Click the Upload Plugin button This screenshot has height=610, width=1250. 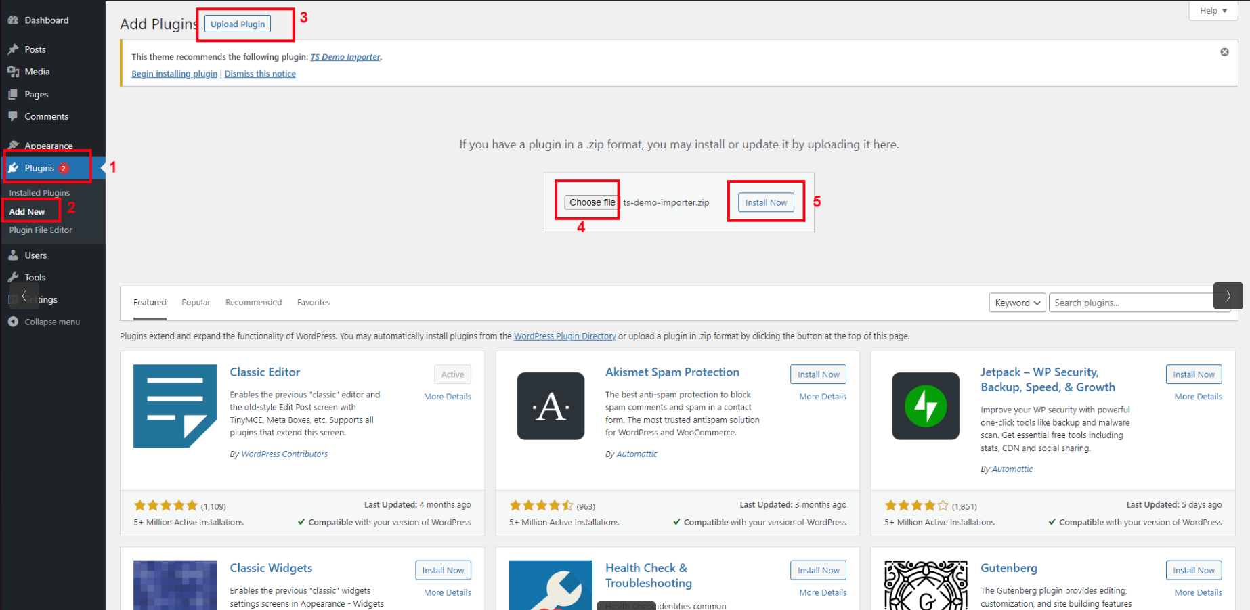(238, 24)
